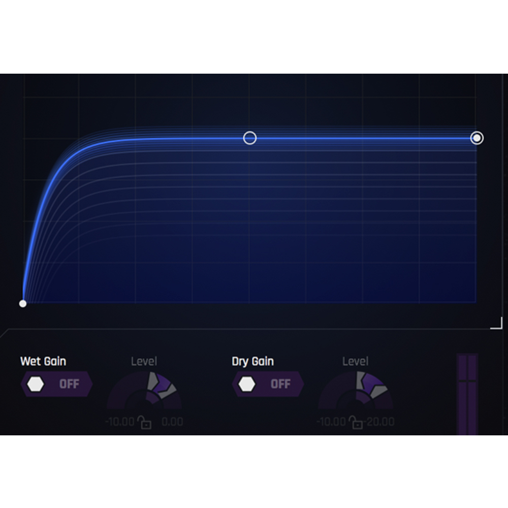Toggle the Wet Gain state

(56, 384)
